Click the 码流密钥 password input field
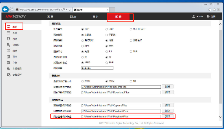Image resolution: width=224 pixels, height=129 pixels. pyautogui.click(x=97, y=68)
